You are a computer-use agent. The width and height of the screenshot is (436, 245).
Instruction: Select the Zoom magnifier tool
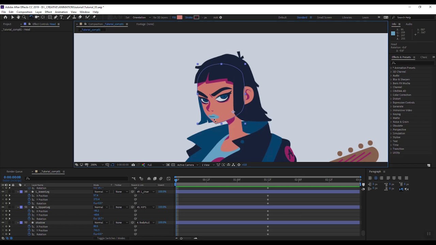(x=24, y=17)
